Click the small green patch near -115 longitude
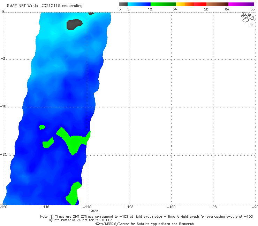Image resolution: width=258 pixels, height=226 pixels. pyautogui.click(x=42, y=127)
